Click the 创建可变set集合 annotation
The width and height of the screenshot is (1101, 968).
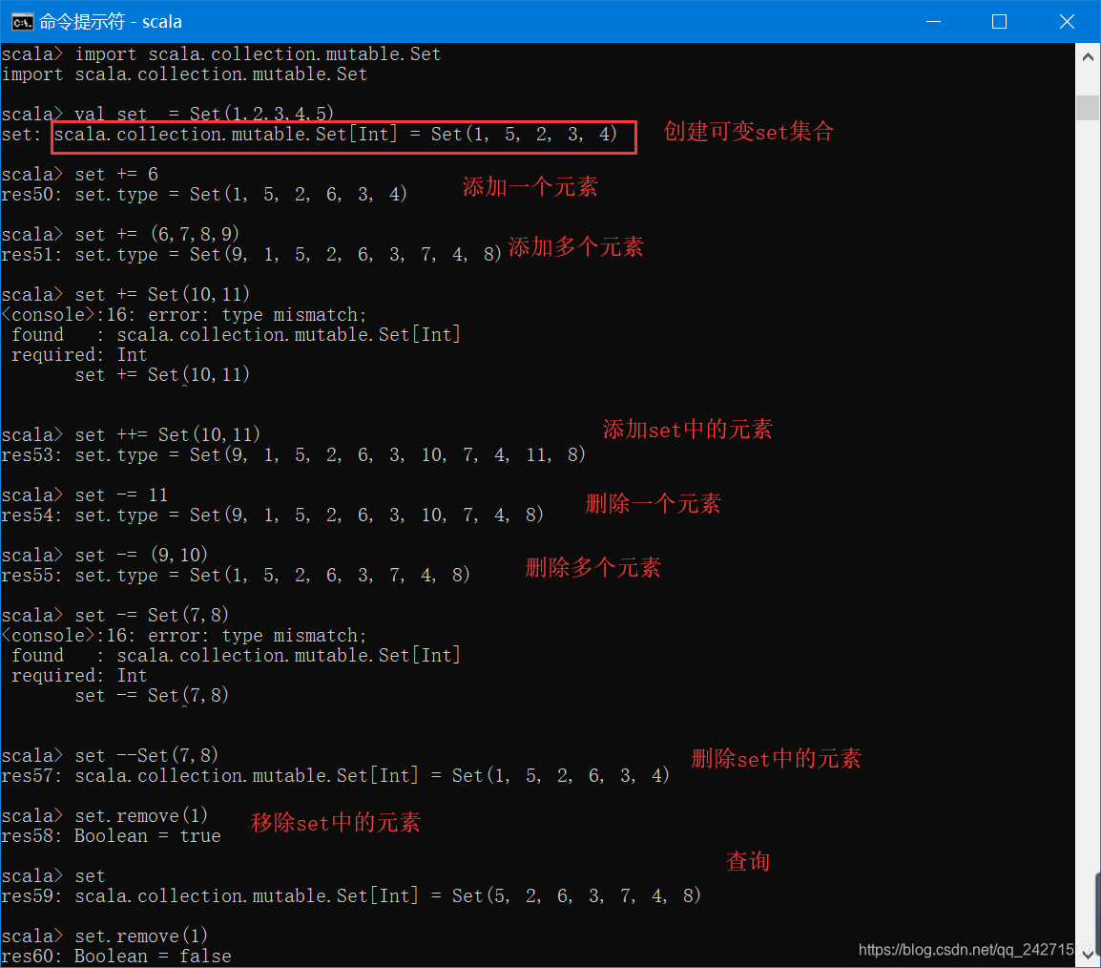click(749, 133)
